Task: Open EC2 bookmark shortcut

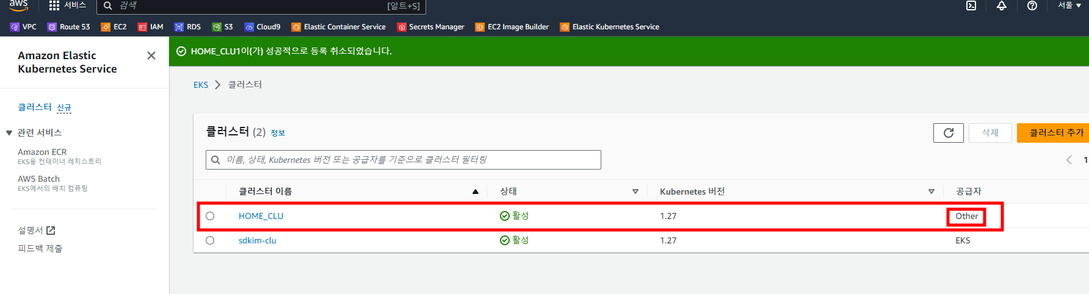Action: point(114,27)
